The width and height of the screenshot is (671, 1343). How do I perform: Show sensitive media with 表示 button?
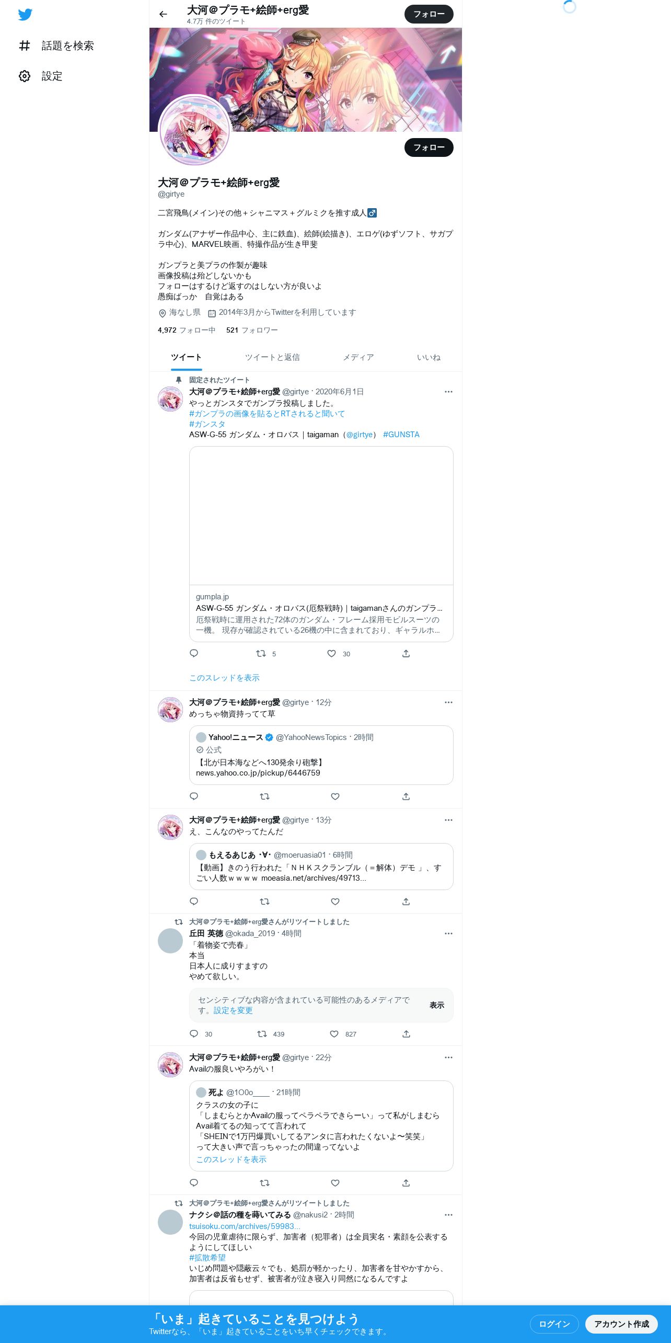[x=437, y=1005]
